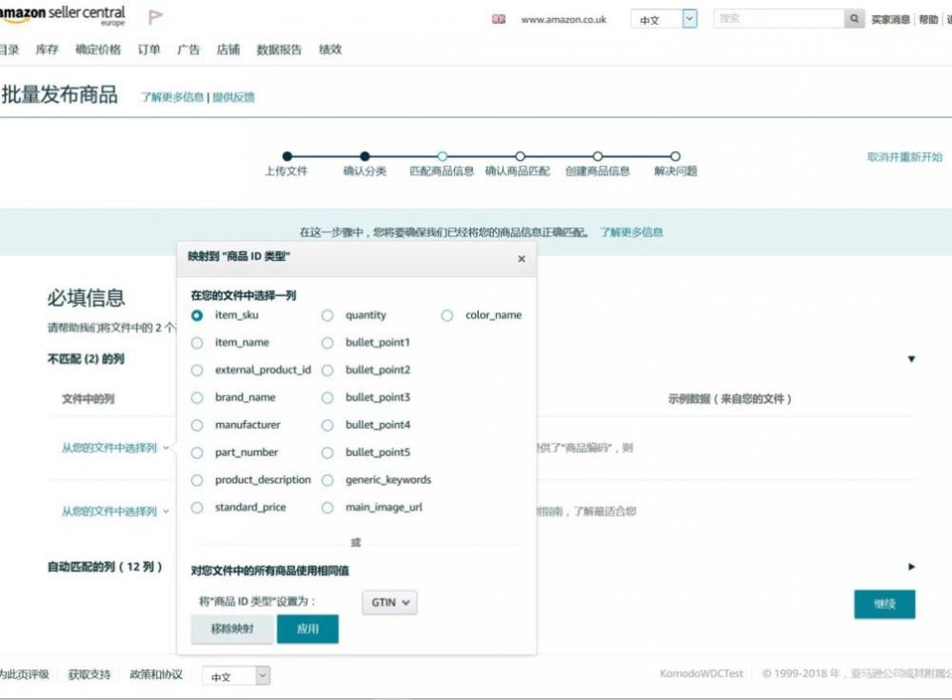
Task: Click the 匹配商品信息 progress step marker
Action: point(443,156)
